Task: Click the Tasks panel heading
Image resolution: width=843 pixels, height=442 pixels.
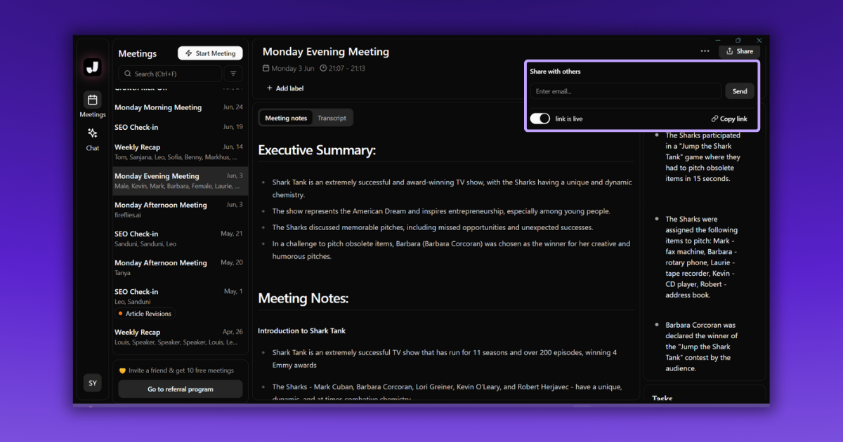Action: click(x=662, y=399)
